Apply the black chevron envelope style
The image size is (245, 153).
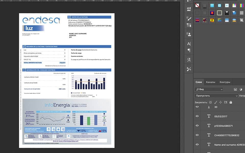227,13
